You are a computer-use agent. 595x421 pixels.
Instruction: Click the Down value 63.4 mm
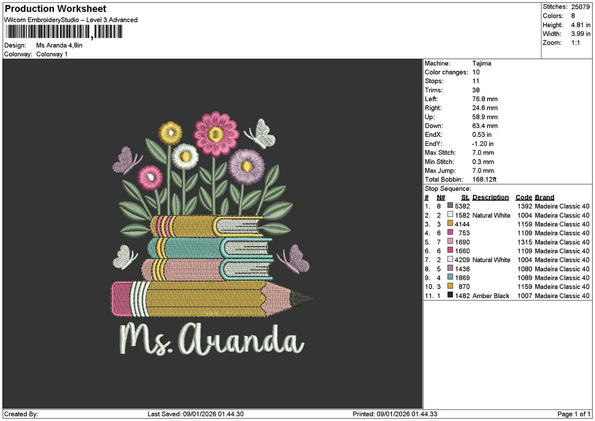(485, 126)
